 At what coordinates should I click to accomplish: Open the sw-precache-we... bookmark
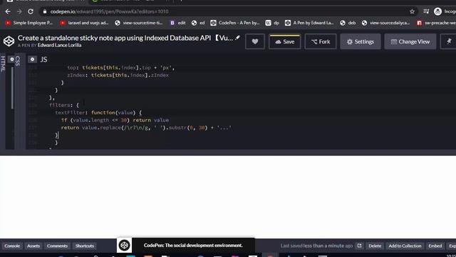pyautogui.click(x=436, y=23)
